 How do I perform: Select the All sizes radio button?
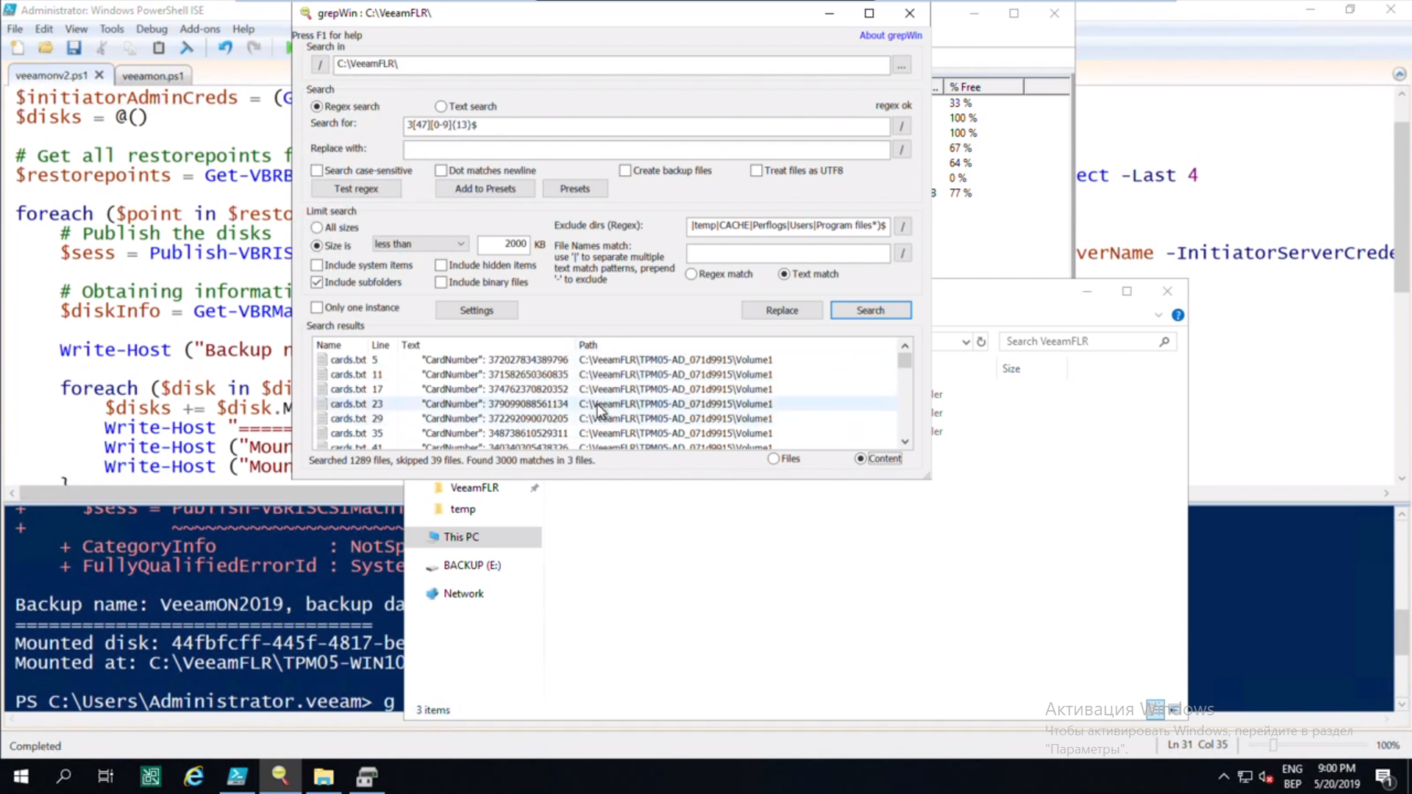(317, 228)
